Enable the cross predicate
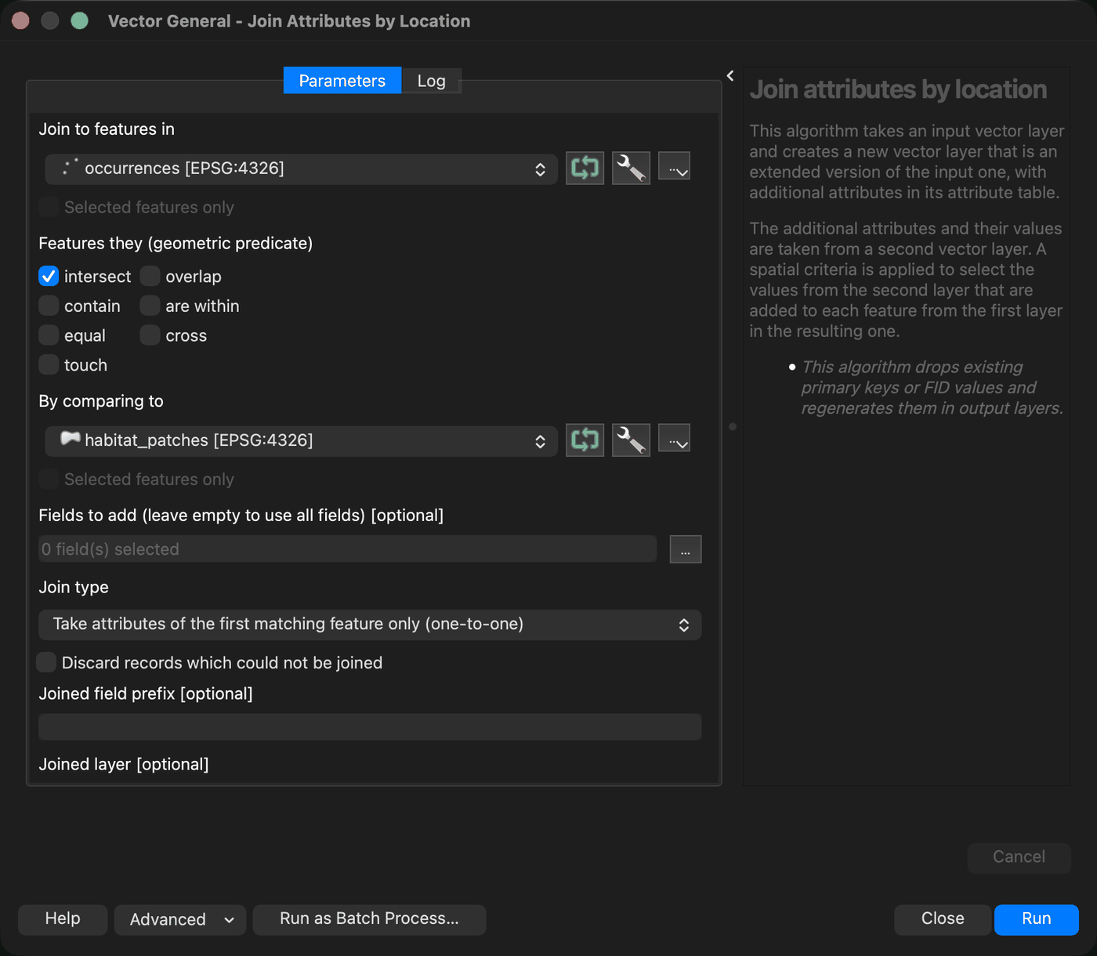The image size is (1097, 956). (x=150, y=335)
